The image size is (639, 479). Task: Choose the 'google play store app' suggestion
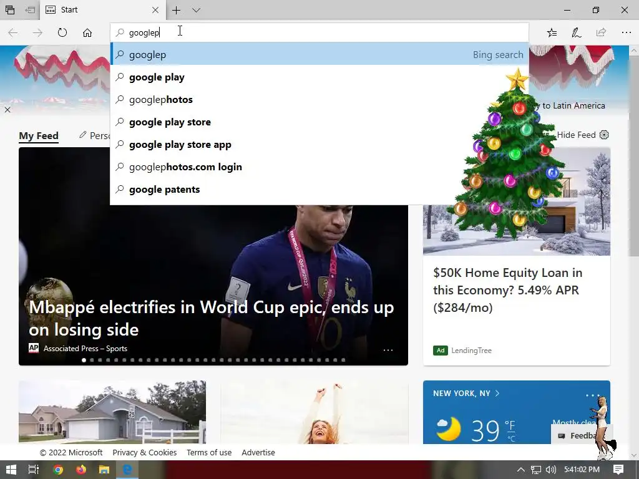tap(319, 144)
